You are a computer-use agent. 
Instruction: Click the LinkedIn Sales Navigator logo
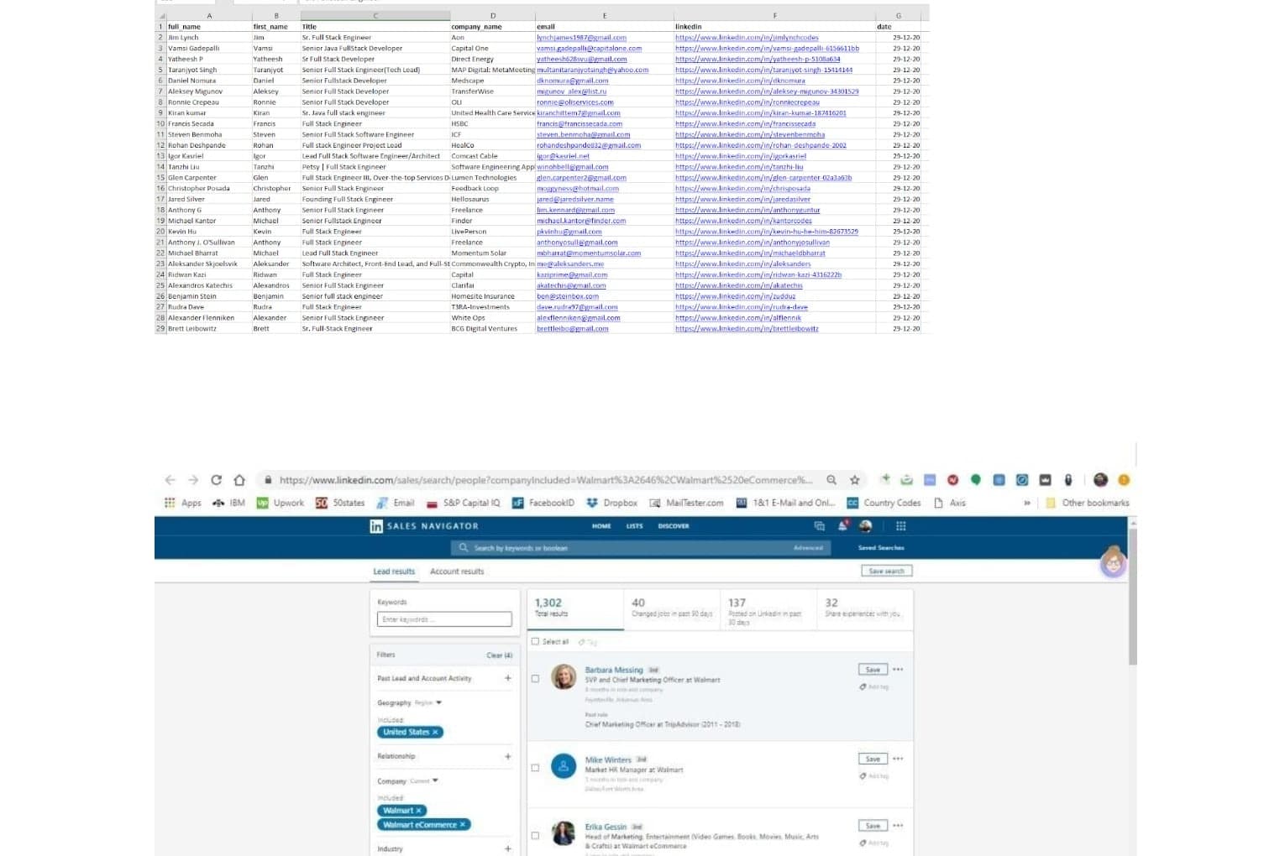(x=424, y=526)
